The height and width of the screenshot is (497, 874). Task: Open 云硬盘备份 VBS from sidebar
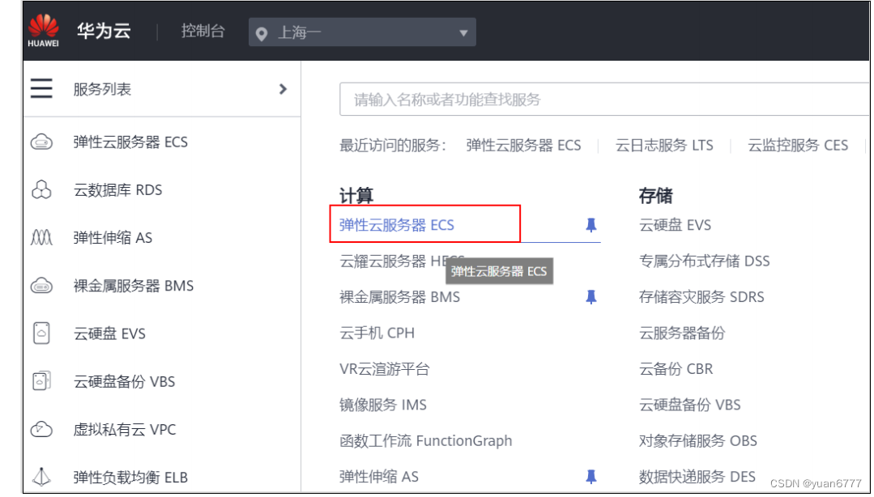click(124, 382)
